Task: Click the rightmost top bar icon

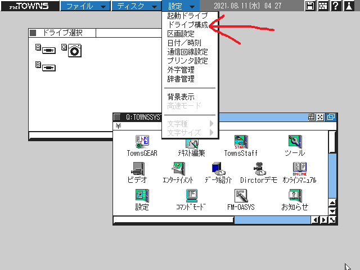Action: point(349,6)
